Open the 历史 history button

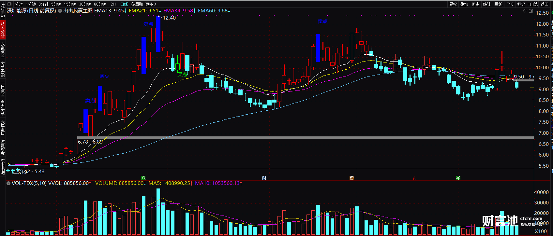(x=476, y=4)
